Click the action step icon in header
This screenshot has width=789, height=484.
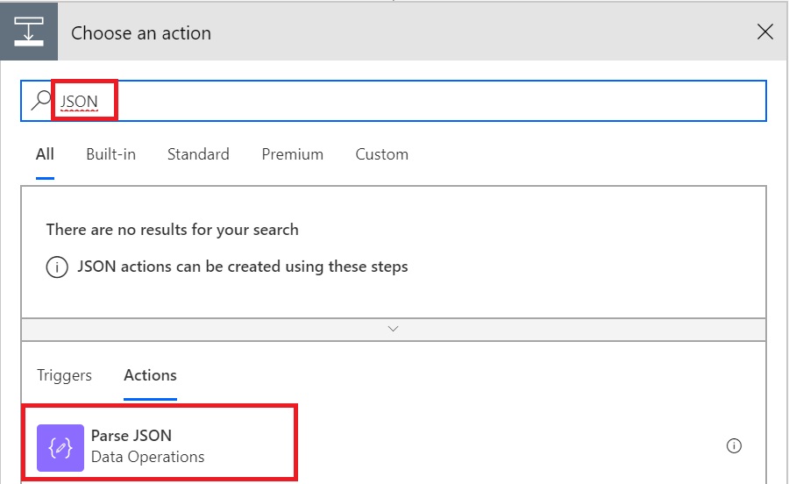(29, 32)
